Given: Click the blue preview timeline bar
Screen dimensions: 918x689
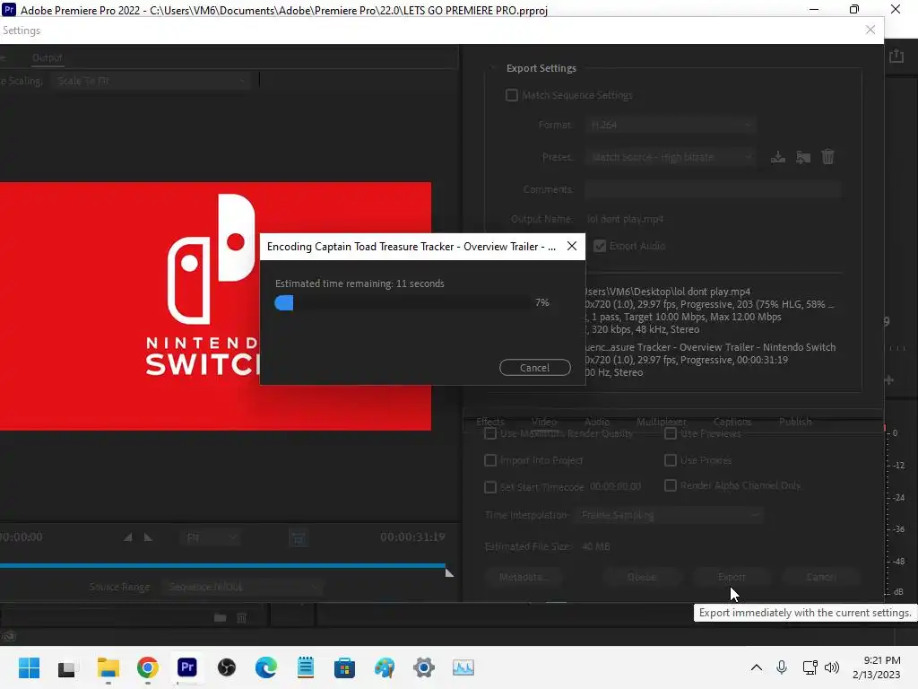Looking at the screenshot, I should pos(222,565).
